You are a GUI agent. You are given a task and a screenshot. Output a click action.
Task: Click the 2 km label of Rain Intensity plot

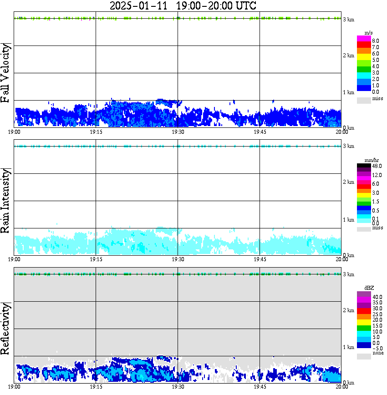(348, 182)
